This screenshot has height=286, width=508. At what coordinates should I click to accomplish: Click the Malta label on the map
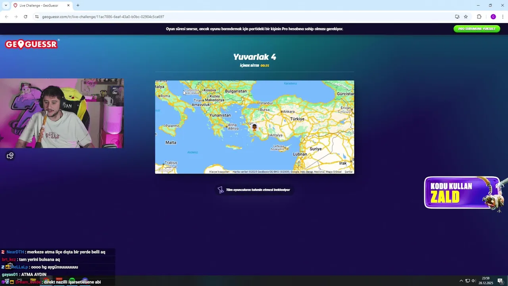171,143
